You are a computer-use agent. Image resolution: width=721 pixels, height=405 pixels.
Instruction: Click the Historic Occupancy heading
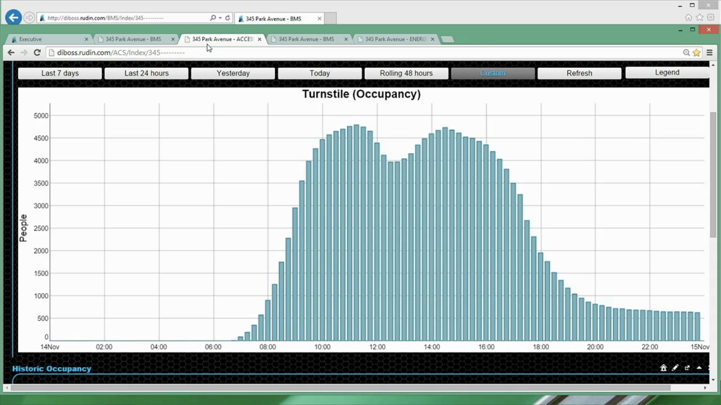click(x=52, y=369)
